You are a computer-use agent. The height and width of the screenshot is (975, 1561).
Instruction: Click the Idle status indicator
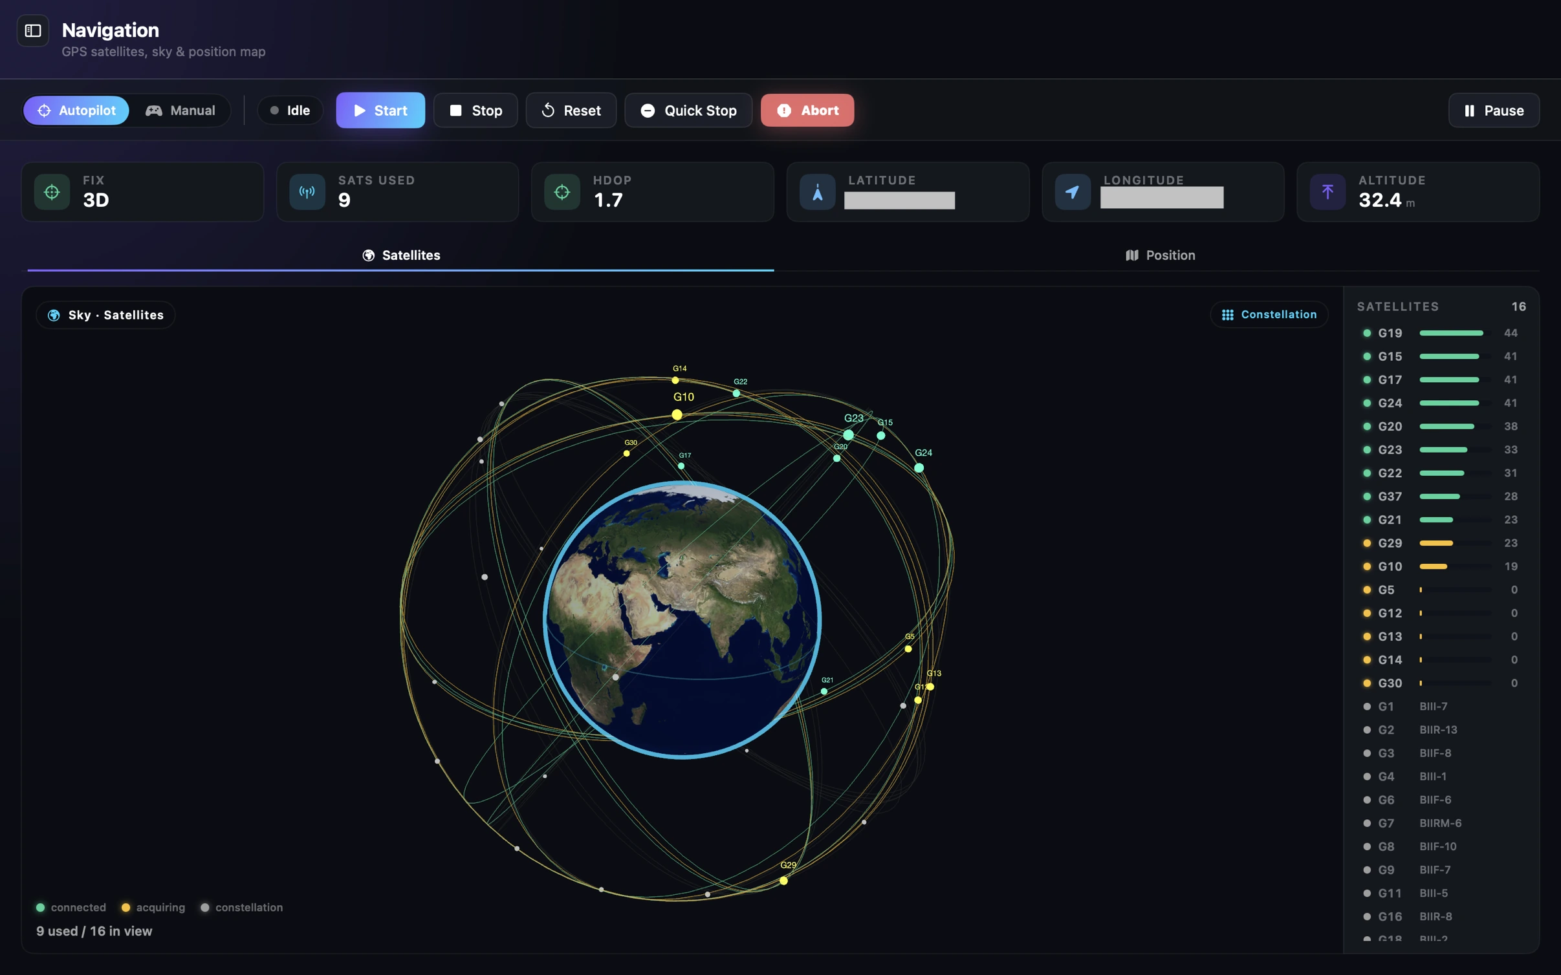coord(290,111)
